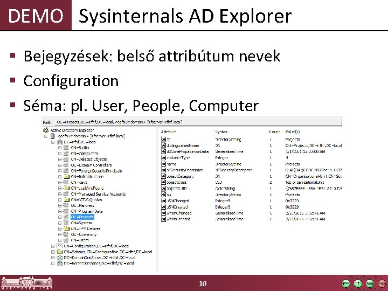The width and height of the screenshot is (388, 291).
Task: Click the yellow CN=NTDS Quotas folder icon
Action: [x=67, y=200]
